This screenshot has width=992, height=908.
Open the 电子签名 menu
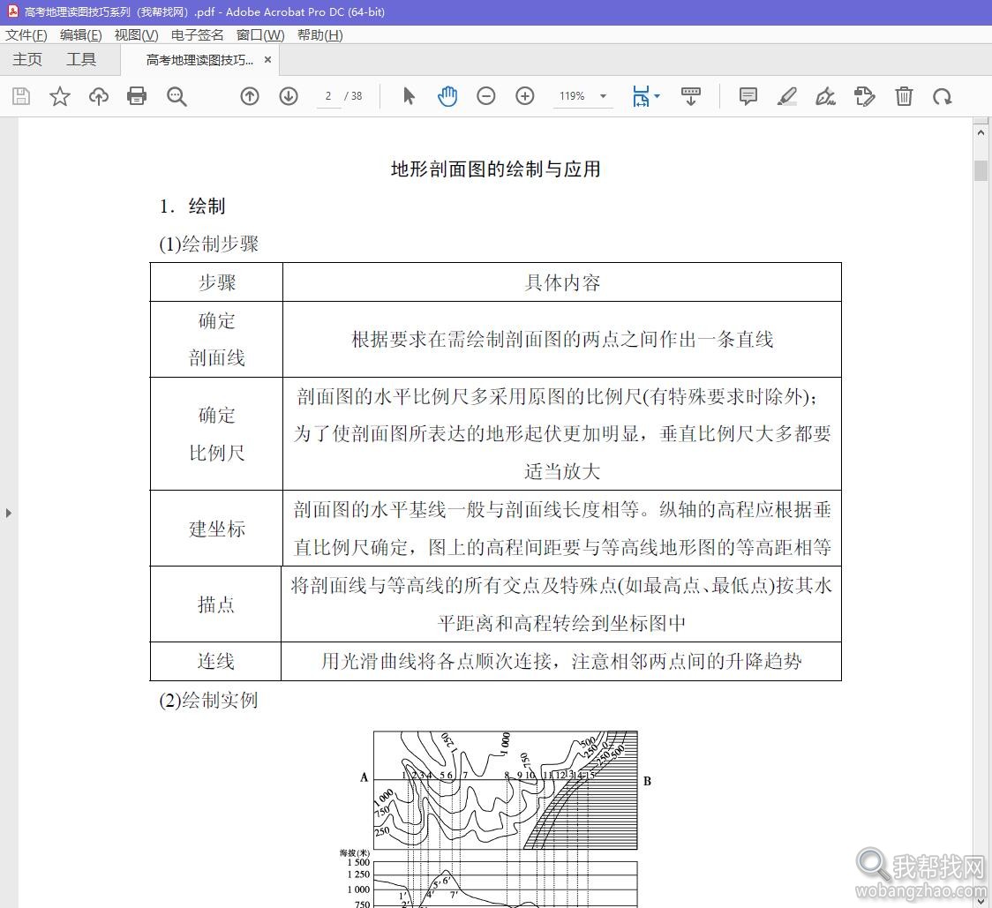(x=198, y=34)
